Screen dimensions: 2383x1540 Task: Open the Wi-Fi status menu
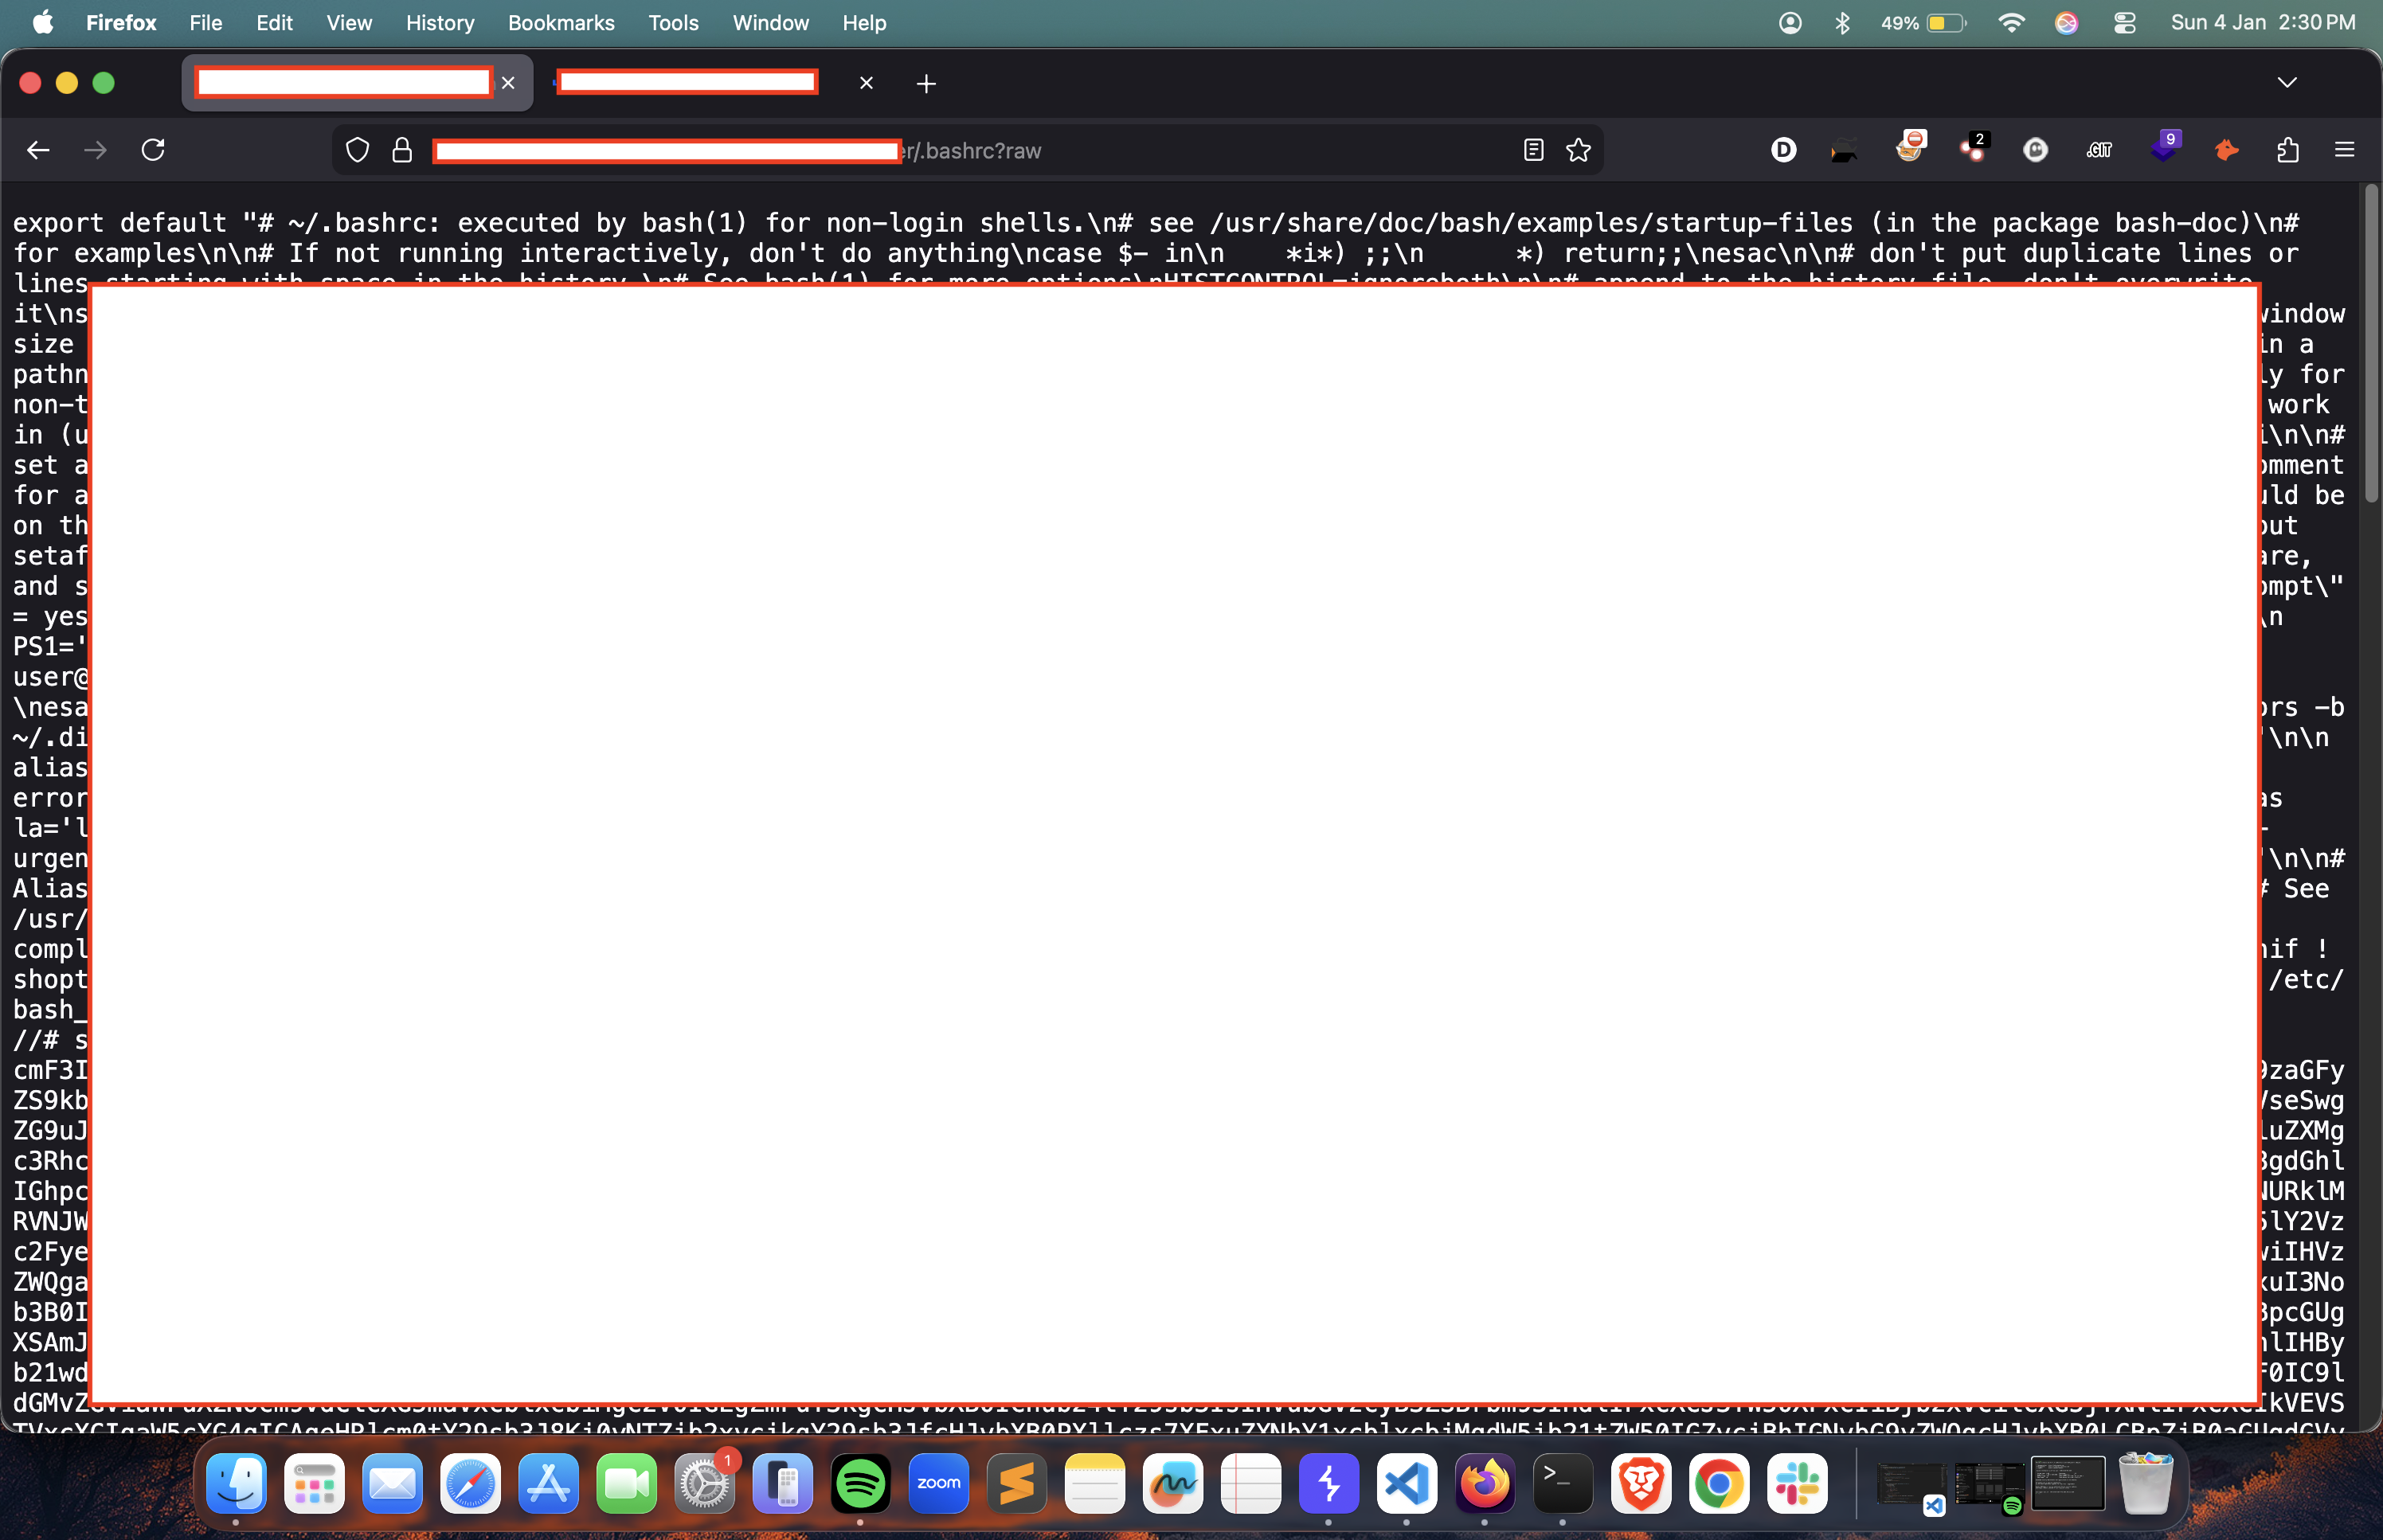click(x=2011, y=22)
